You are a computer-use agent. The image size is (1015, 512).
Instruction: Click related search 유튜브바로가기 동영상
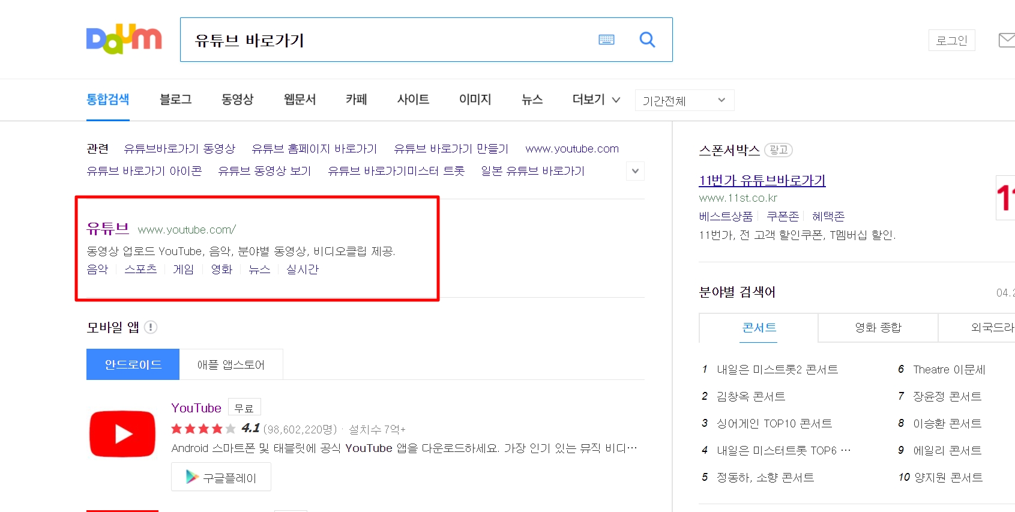[179, 149]
